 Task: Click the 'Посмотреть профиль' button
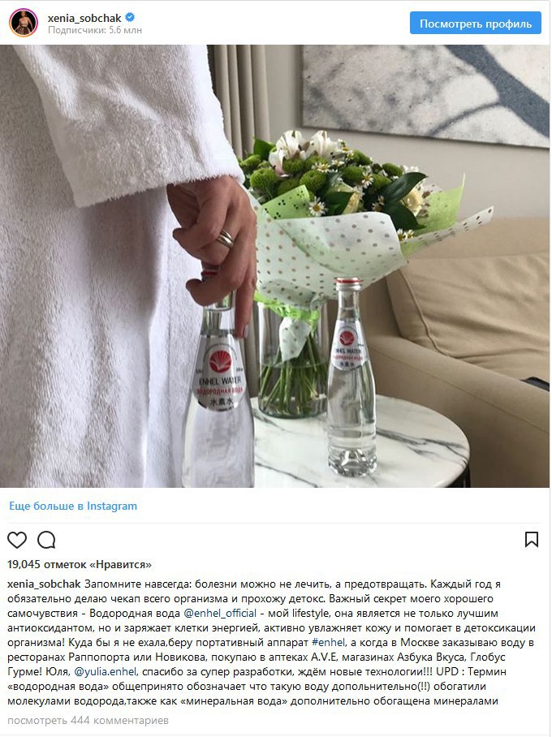tap(476, 24)
